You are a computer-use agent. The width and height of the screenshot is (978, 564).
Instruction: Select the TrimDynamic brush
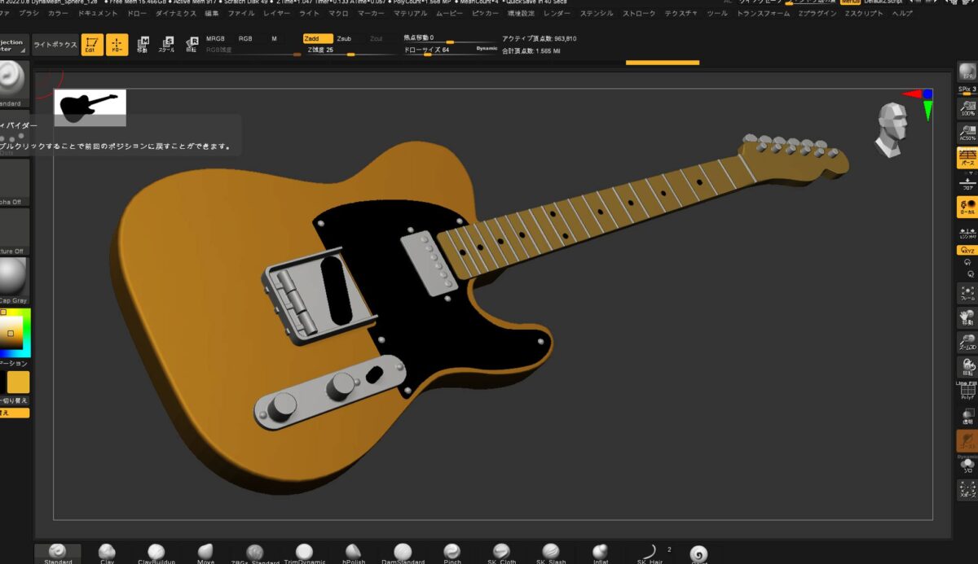click(x=304, y=553)
